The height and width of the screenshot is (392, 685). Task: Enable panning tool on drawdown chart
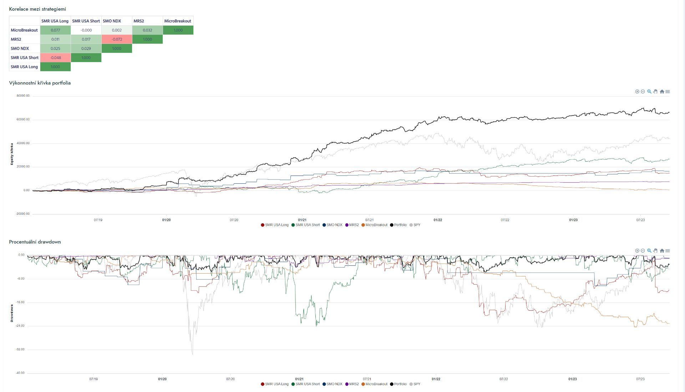(655, 251)
